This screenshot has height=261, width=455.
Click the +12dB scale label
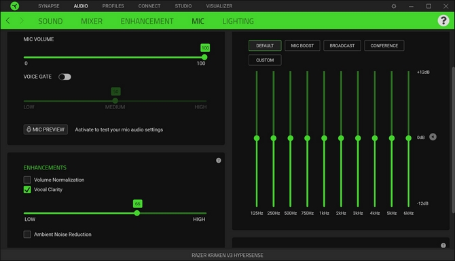423,72
